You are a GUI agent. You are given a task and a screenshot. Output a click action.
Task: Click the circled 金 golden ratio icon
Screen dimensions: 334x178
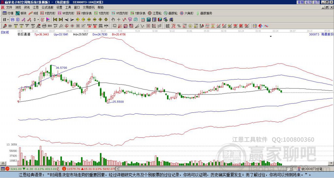(x=190, y=26)
